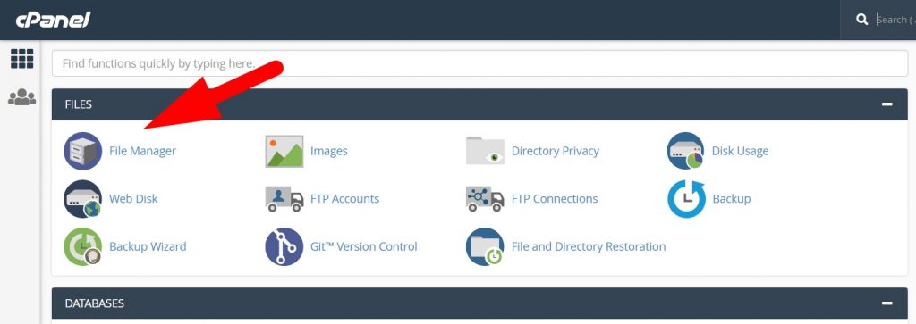
Task: Open the home grid view in sidebar
Action: [22, 59]
